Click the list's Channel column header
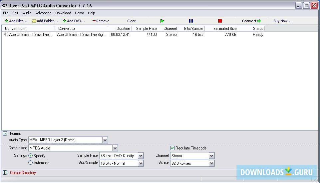This screenshot has width=320, height=183. coord(168,29)
